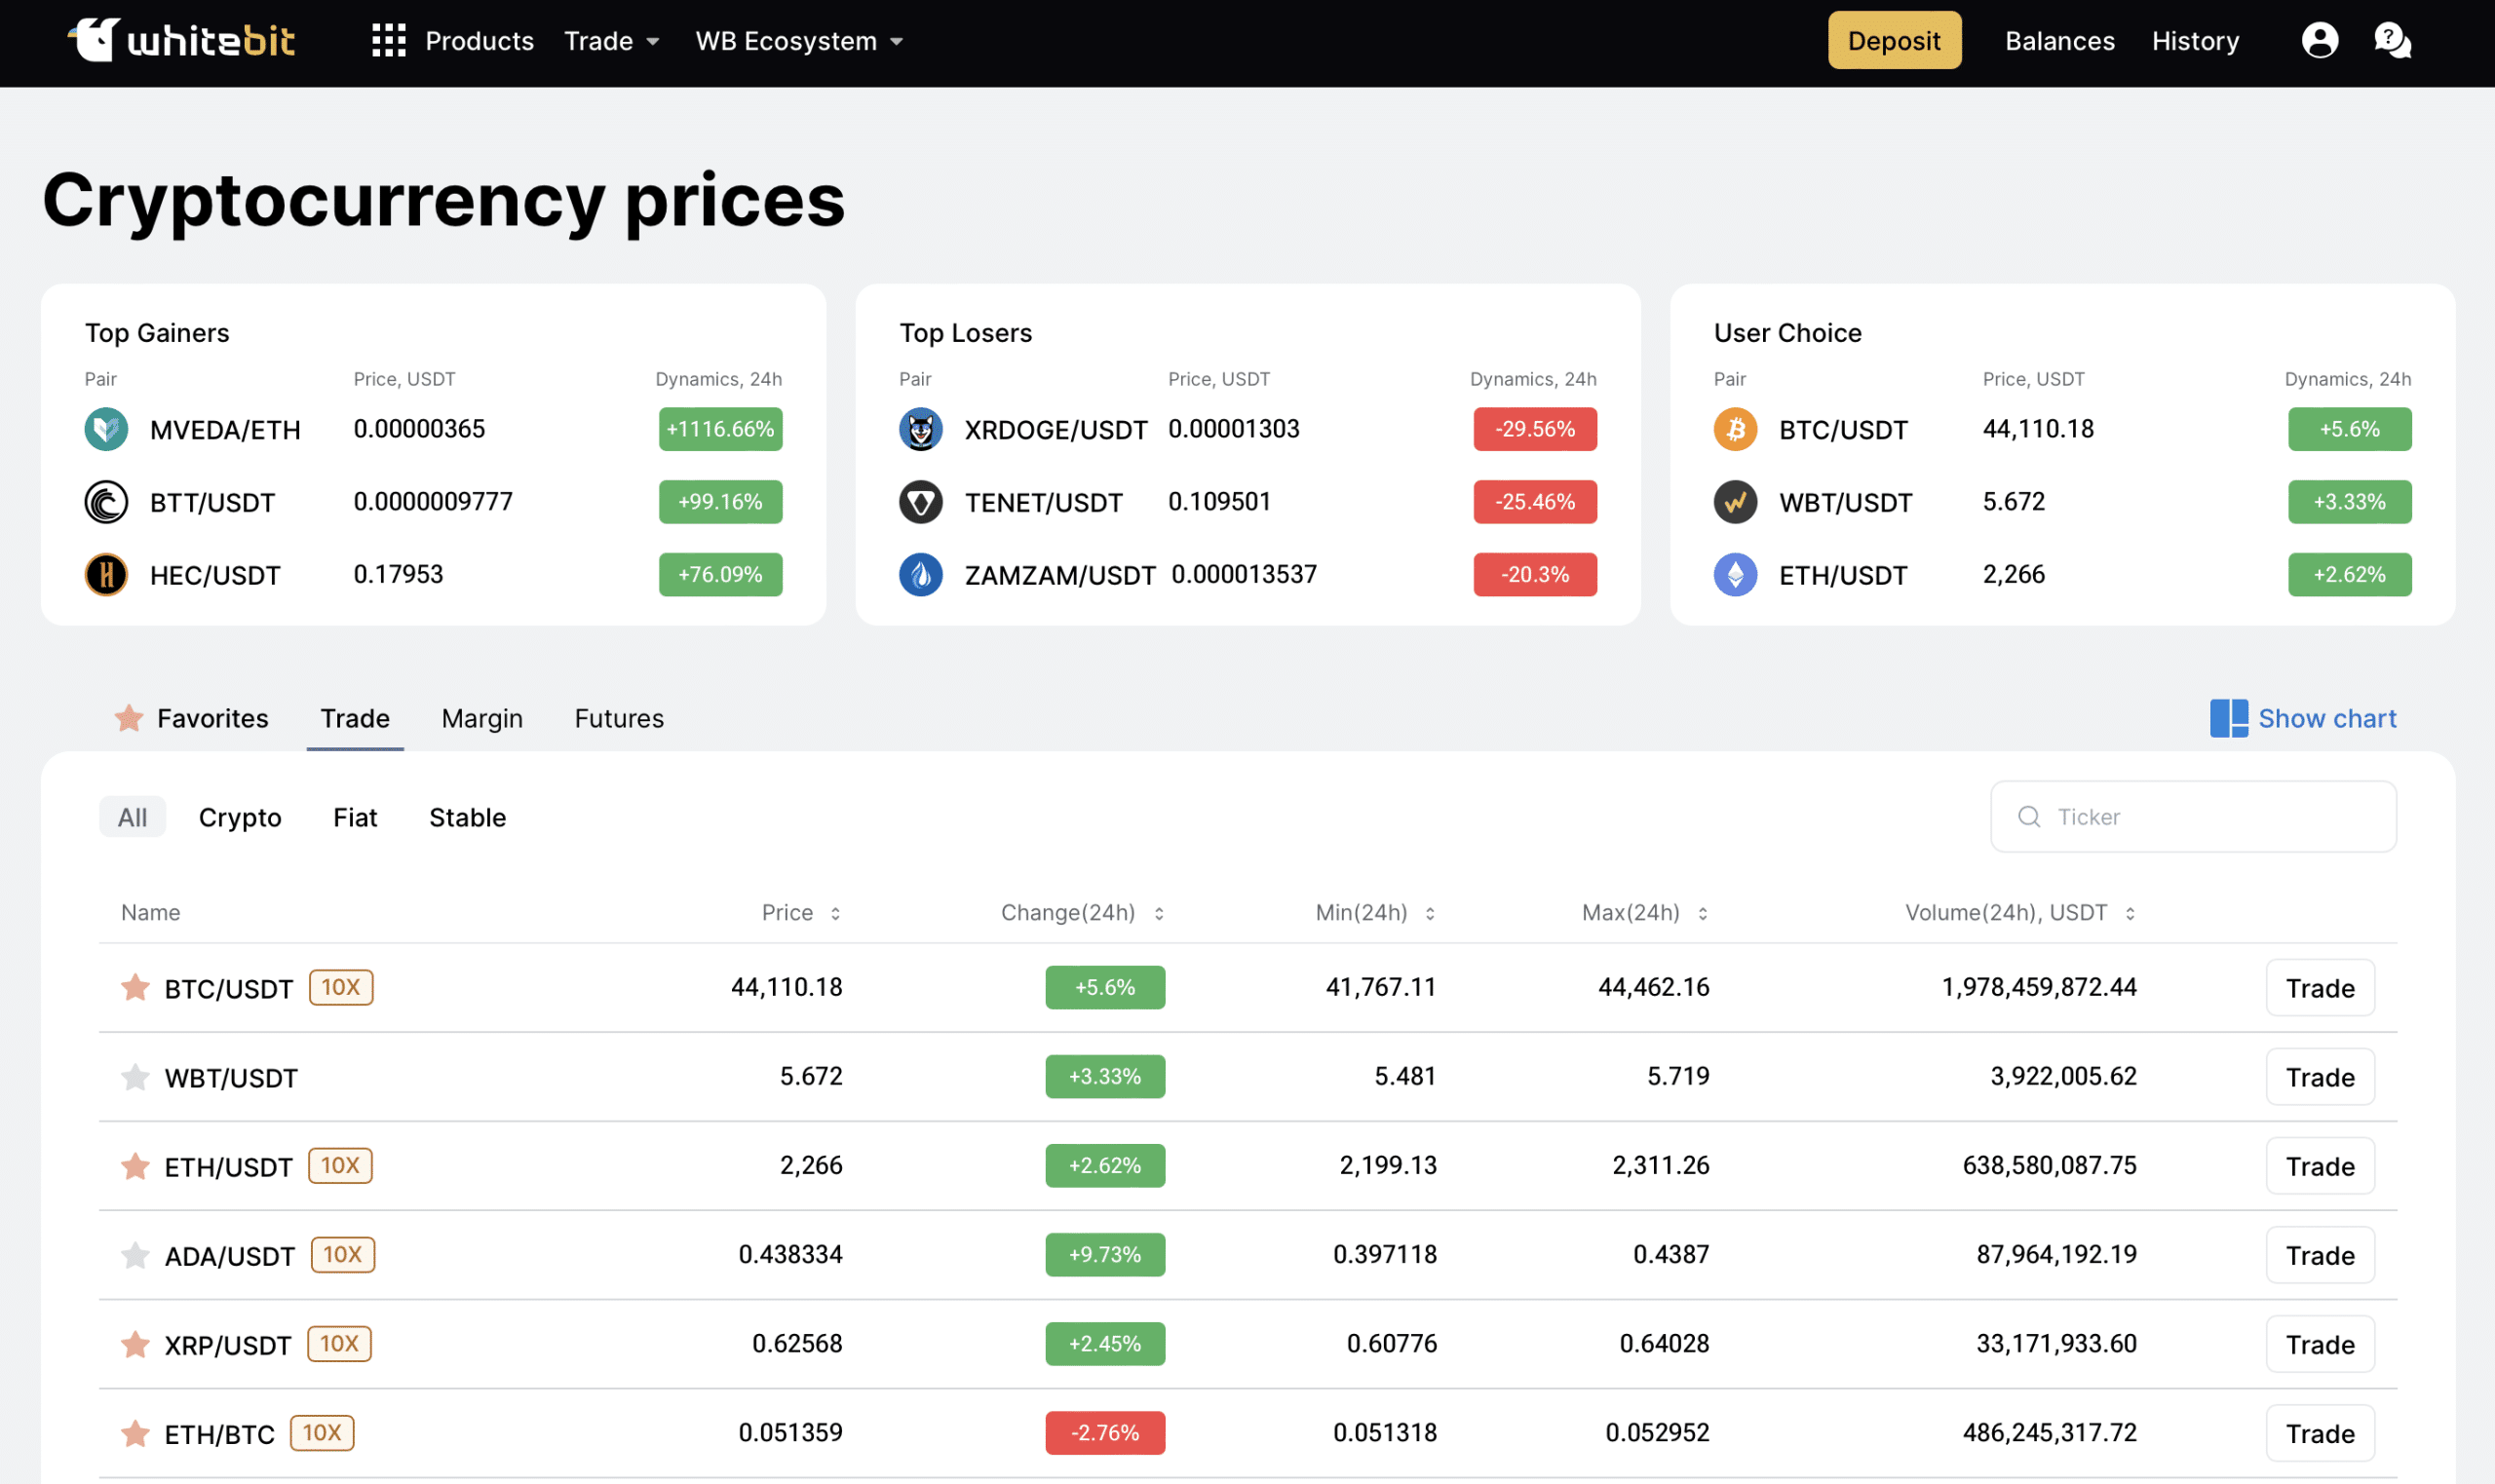2495x1484 pixels.
Task: Click the WhiteBIT logo
Action: (x=181, y=41)
